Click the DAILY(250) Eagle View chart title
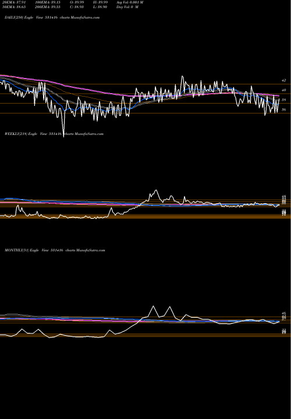The height and width of the screenshot is (419, 291). click(x=52, y=17)
